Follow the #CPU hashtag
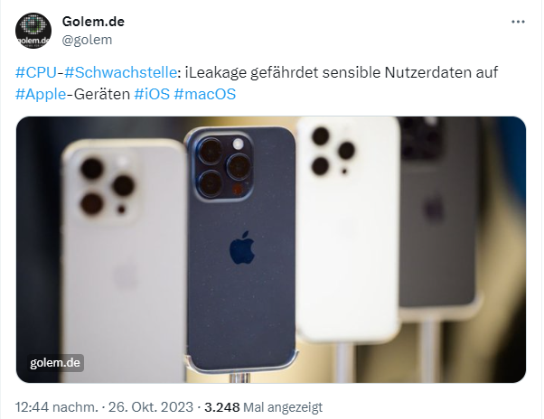The image size is (544, 419). [x=36, y=72]
